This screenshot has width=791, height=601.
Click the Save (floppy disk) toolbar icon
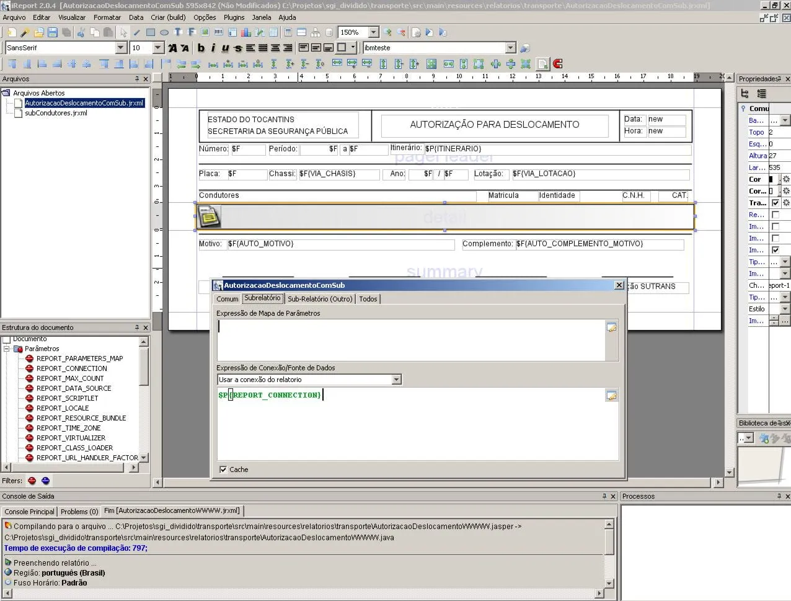[x=53, y=32]
